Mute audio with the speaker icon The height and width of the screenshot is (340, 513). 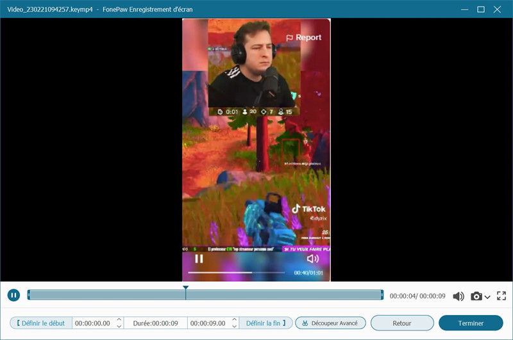(458, 296)
